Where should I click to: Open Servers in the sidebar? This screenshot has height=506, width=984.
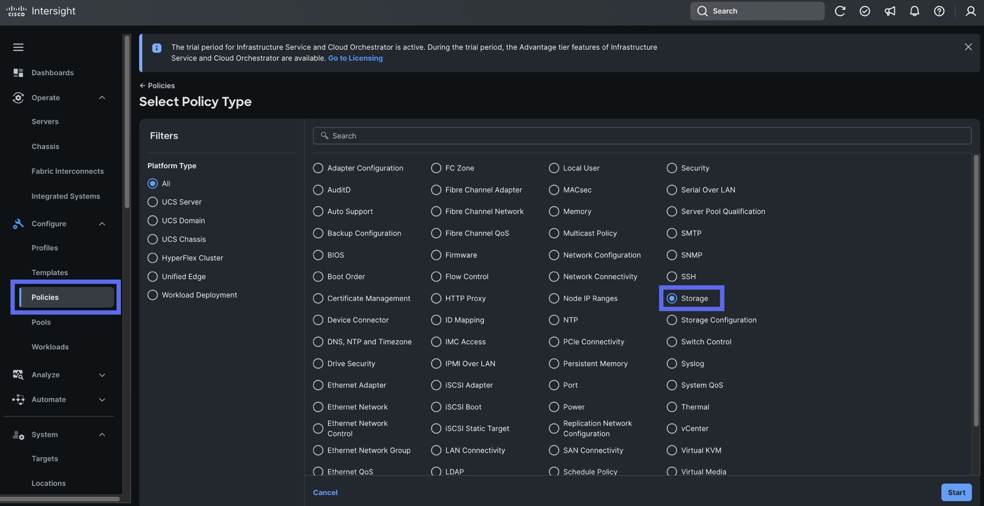(45, 122)
